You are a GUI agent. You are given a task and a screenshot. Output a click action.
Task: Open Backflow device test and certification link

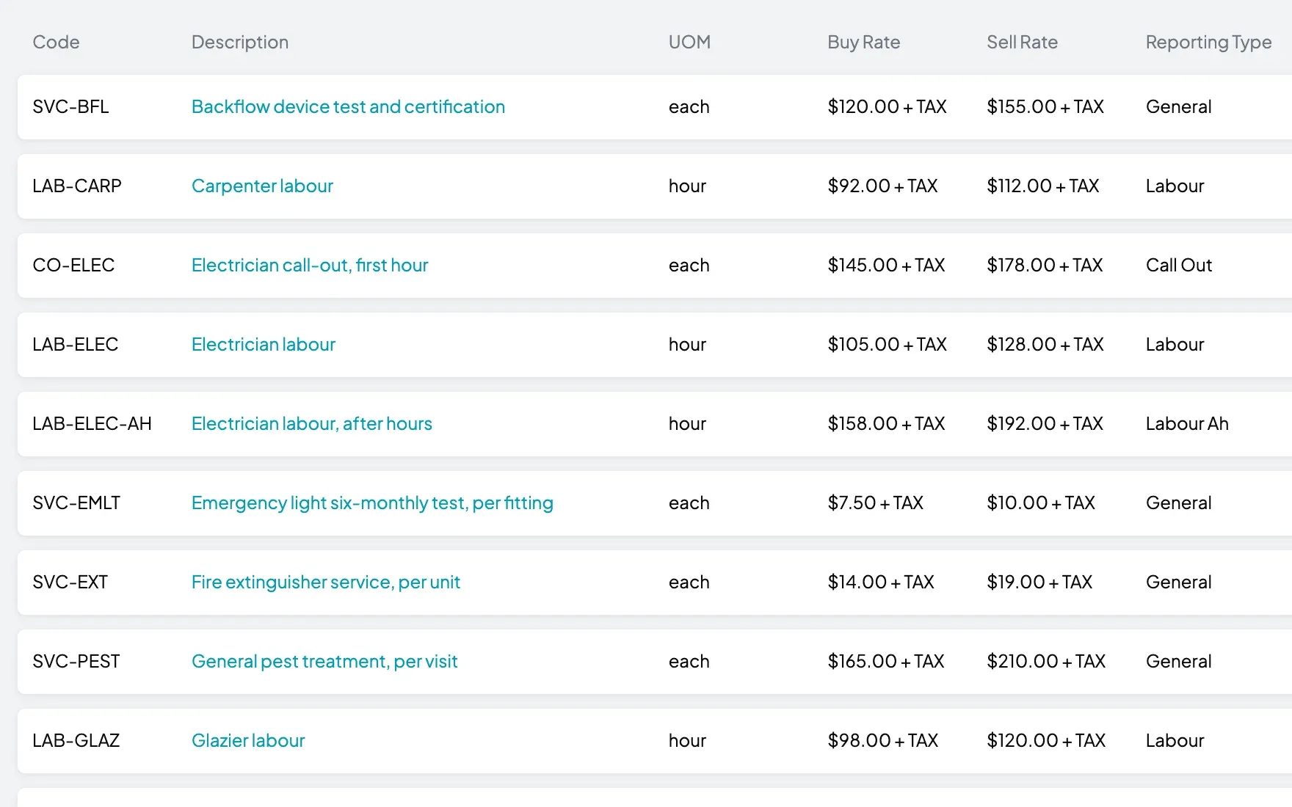[x=348, y=107]
